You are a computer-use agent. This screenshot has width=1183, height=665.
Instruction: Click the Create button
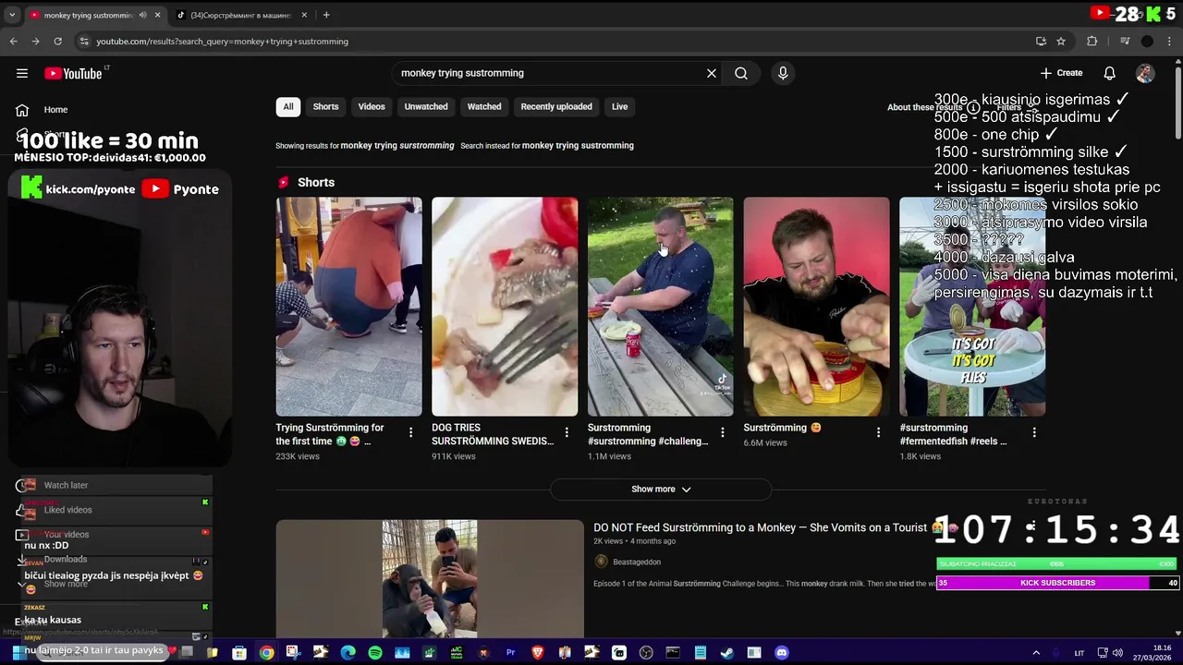tap(1061, 73)
